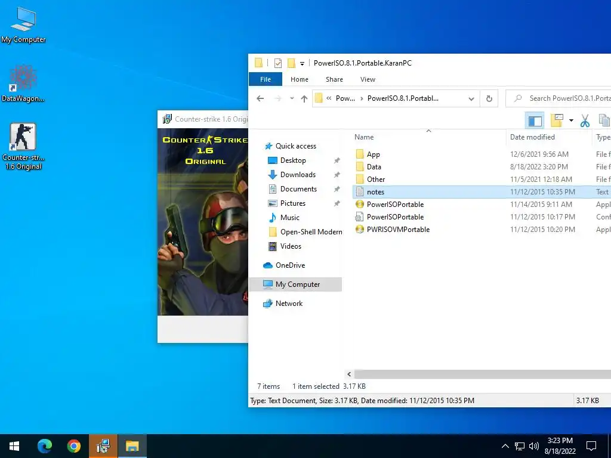611x458 pixels.
Task: Click the folder options toolbar icon
Action: [557, 120]
